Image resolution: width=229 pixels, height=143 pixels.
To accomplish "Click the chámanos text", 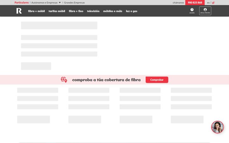I will tap(178, 3).
